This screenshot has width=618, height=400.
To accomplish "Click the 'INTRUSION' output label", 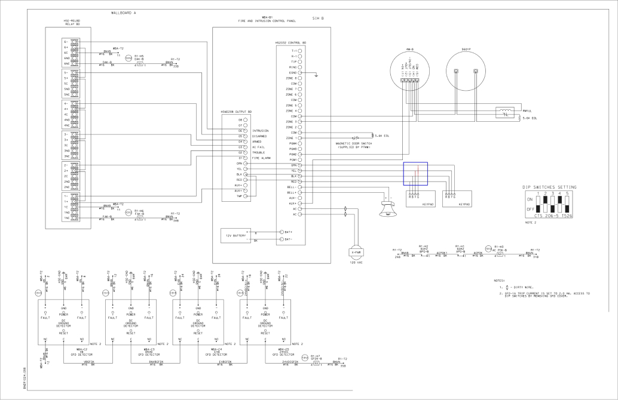I will tap(261, 131).
